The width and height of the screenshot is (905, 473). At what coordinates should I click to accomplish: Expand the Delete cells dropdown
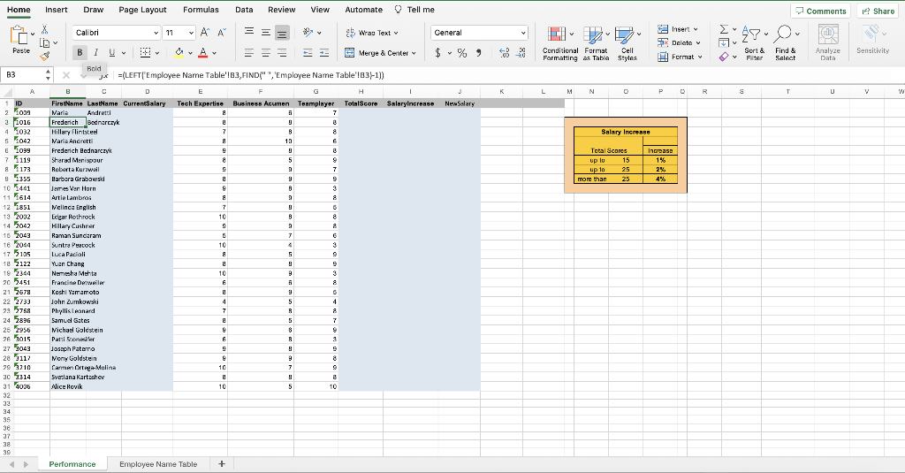click(x=698, y=42)
